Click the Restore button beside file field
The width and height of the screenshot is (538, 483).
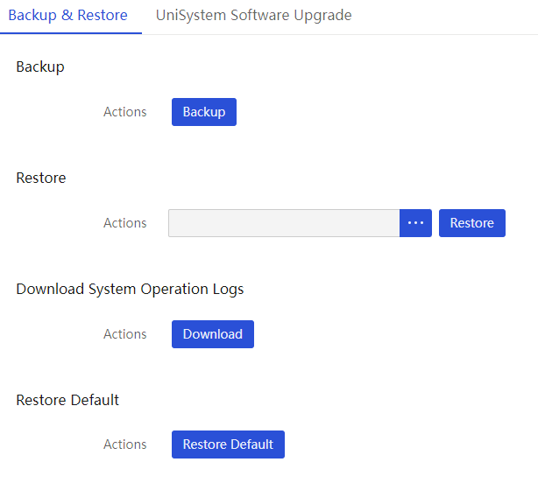[x=472, y=223]
